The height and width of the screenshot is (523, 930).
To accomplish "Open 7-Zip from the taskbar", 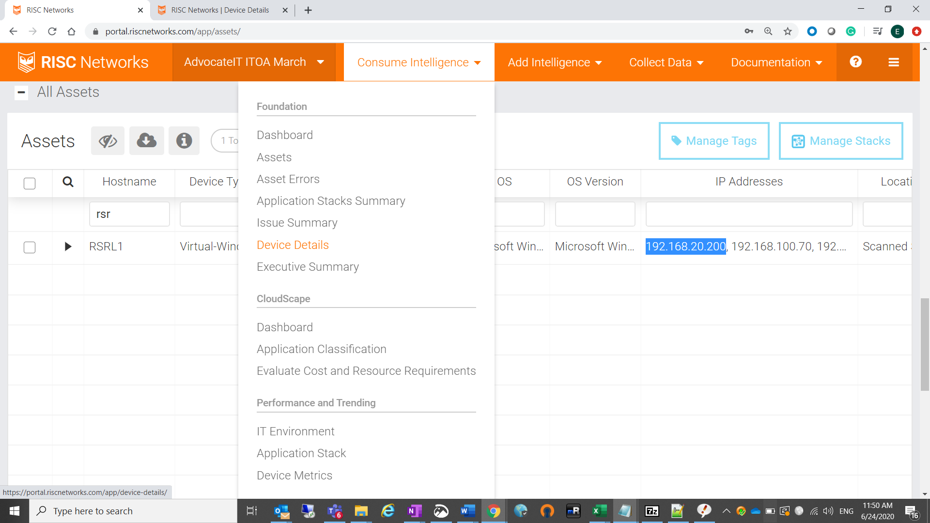I will coord(652,511).
